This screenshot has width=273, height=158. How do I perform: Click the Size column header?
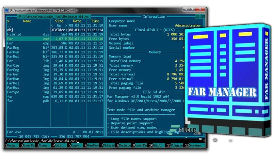tap(59, 21)
